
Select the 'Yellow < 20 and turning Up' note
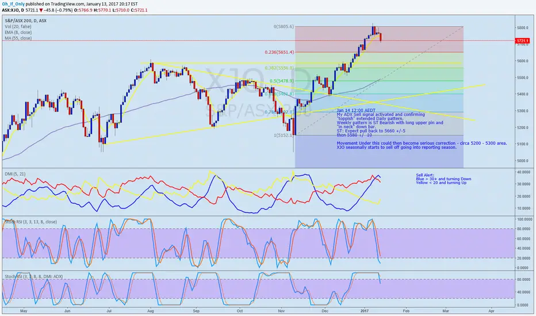click(441, 183)
